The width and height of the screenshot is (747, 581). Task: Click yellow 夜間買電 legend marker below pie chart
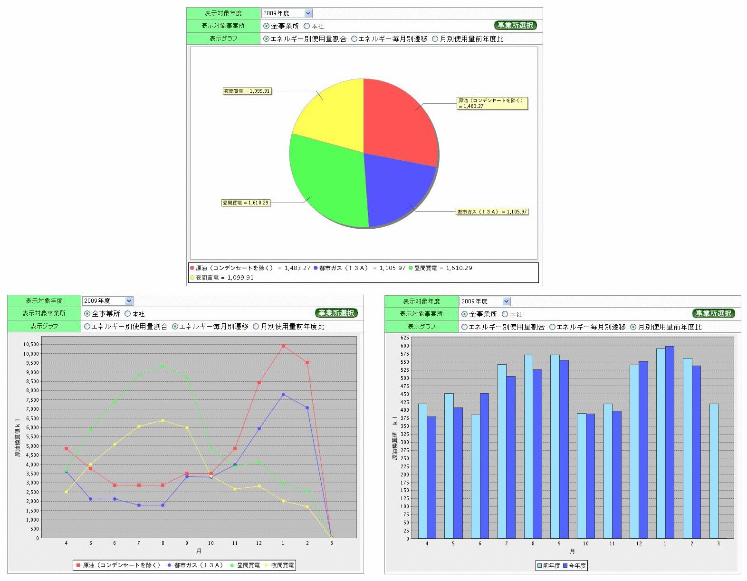pos(192,278)
